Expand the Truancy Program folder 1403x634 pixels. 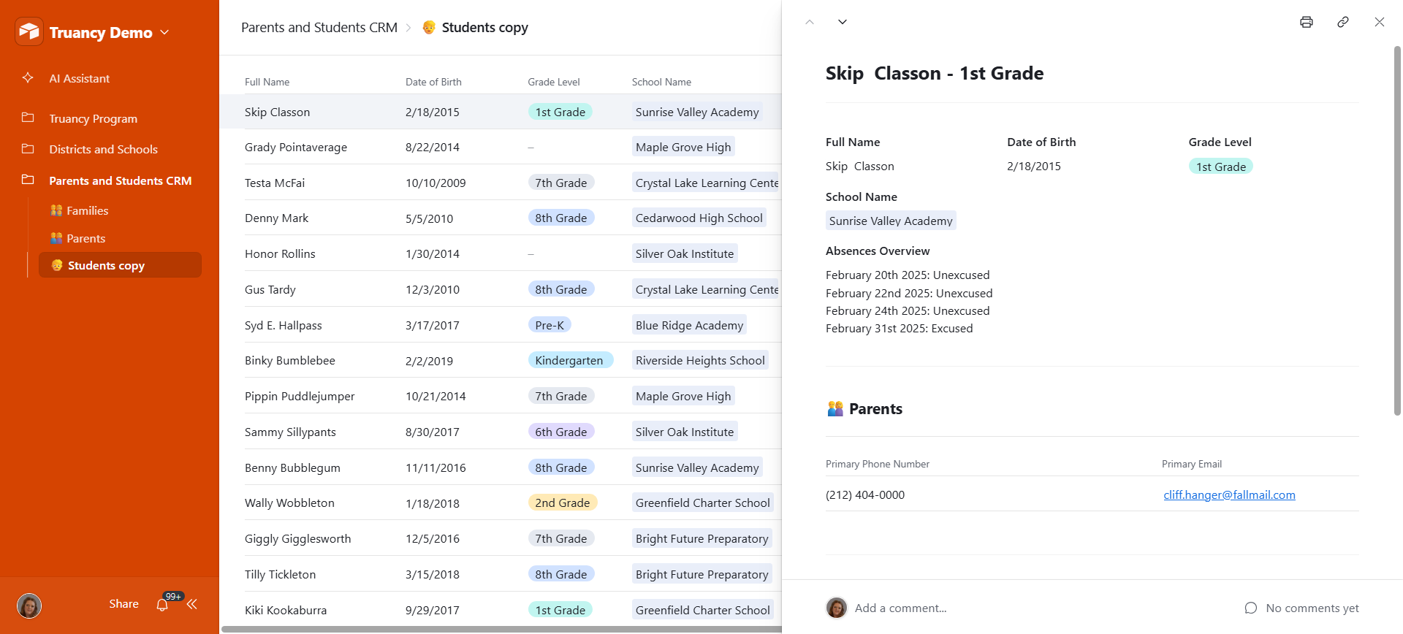point(93,118)
